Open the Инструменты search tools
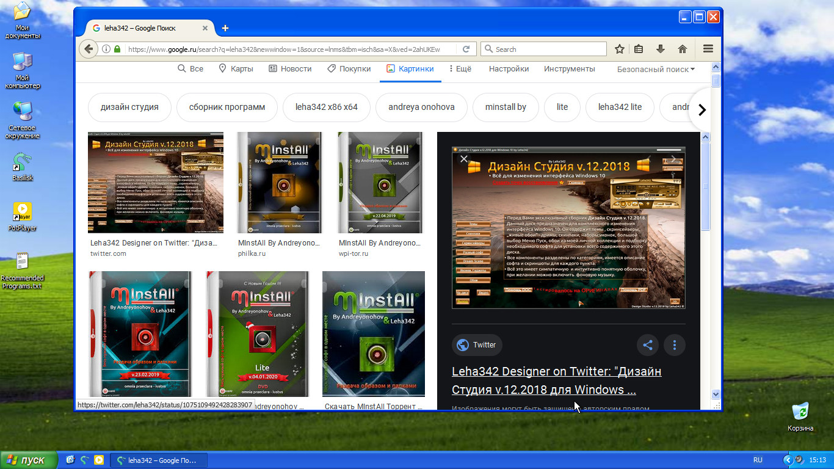 pos(570,69)
